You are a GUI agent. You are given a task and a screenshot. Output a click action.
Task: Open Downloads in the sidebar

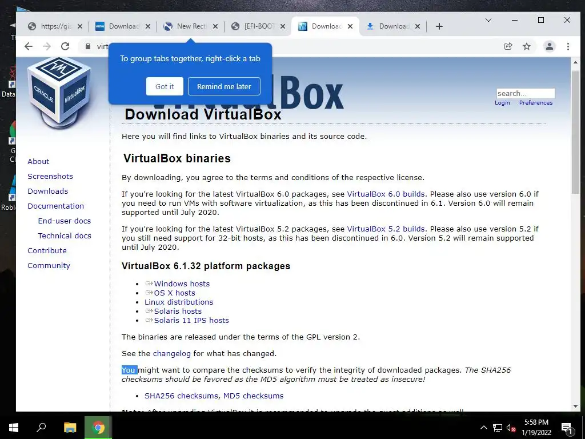(x=48, y=191)
